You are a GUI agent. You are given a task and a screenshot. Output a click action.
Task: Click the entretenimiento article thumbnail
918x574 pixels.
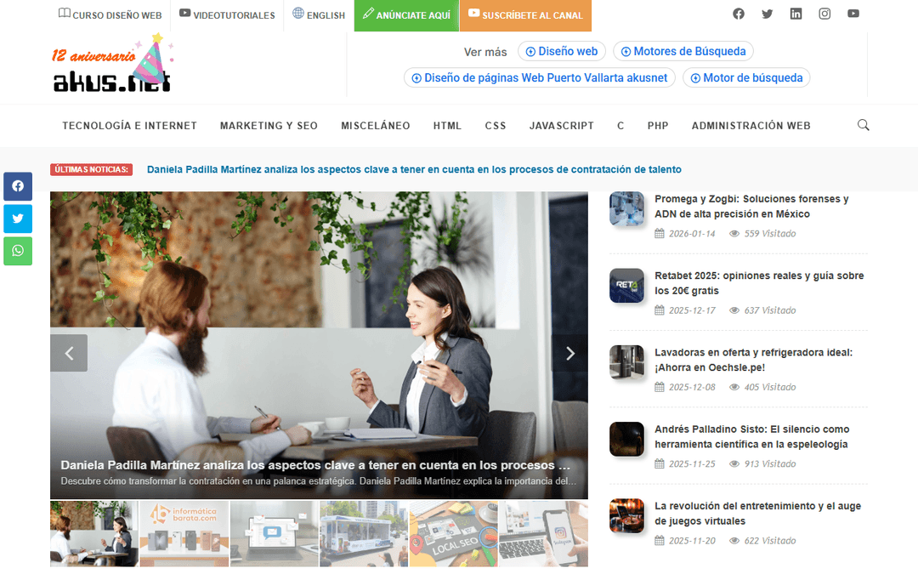coord(626,516)
